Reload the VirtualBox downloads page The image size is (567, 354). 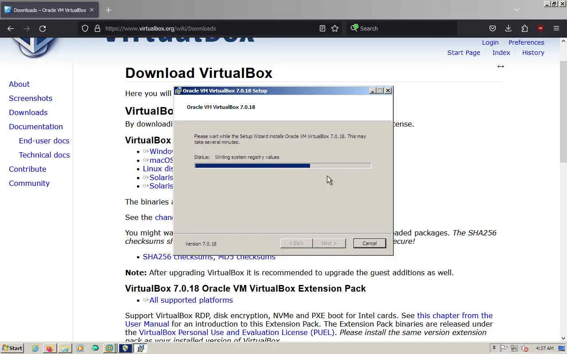(x=43, y=28)
